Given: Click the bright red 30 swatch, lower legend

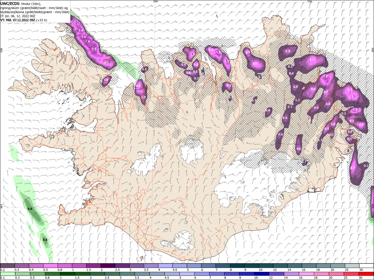Looking at the screenshot, I should coord(366,274).
